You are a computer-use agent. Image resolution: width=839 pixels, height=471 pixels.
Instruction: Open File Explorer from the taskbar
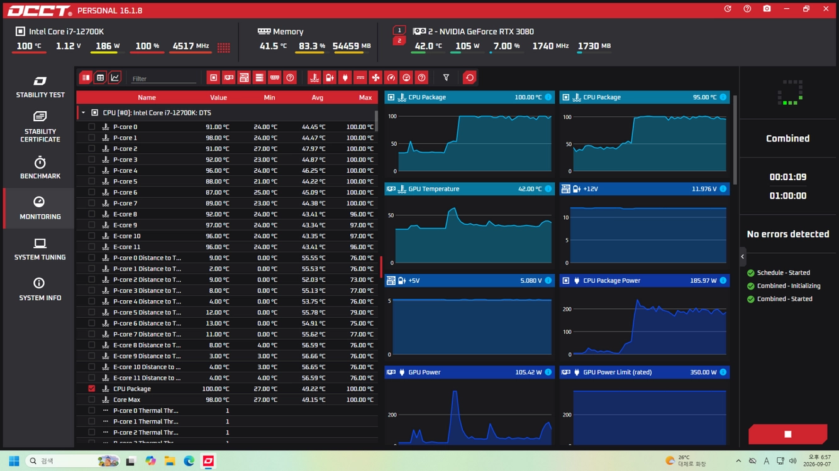click(x=169, y=461)
